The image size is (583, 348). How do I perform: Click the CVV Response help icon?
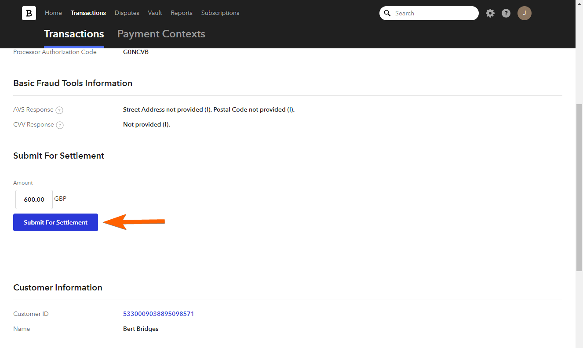tap(60, 125)
